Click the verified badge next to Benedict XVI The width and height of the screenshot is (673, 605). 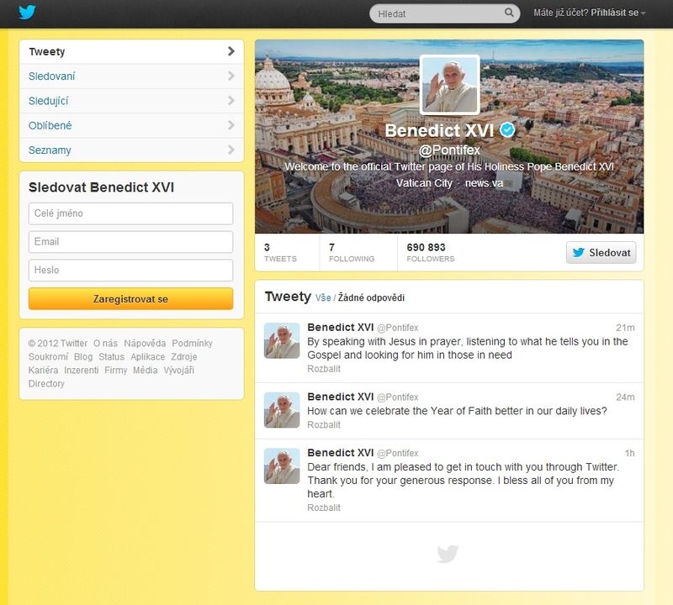tap(507, 129)
